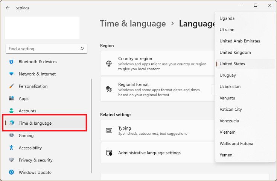Click the globe icon for Country or region
277x181 pixels.
[x=109, y=63]
